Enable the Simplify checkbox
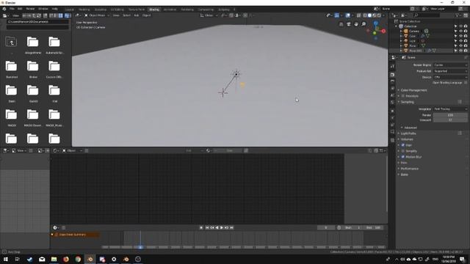Viewport: 470px width, 264px height. pyautogui.click(x=403, y=151)
